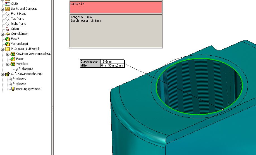This screenshot has height=155, width=256.
Task: Click the Gewinde verschlussschrau cut feature icon
Action: pyautogui.click(x=13, y=54)
